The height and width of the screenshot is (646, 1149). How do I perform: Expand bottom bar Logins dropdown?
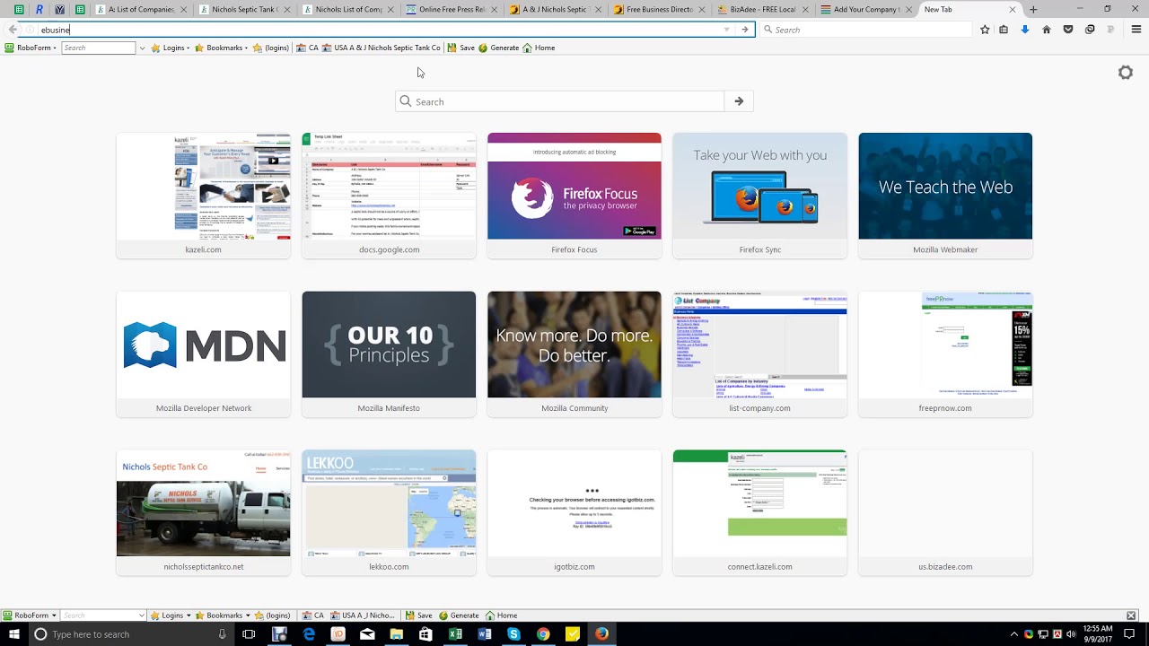pos(188,615)
